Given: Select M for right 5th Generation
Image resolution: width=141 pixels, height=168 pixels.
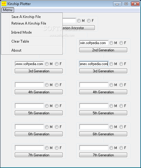Looking at the screenshot, I should [x=111, y=106].
